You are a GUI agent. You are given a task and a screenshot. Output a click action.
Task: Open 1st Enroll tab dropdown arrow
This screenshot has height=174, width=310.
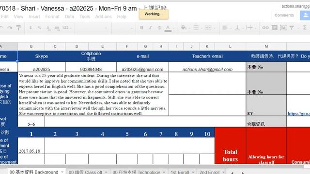tap(193, 172)
